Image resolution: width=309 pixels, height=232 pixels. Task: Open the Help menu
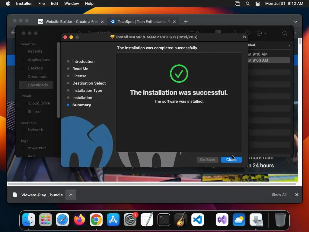click(89, 4)
